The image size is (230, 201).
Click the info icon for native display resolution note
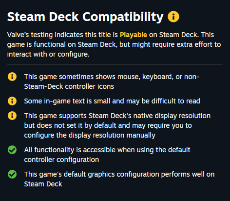point(12,116)
